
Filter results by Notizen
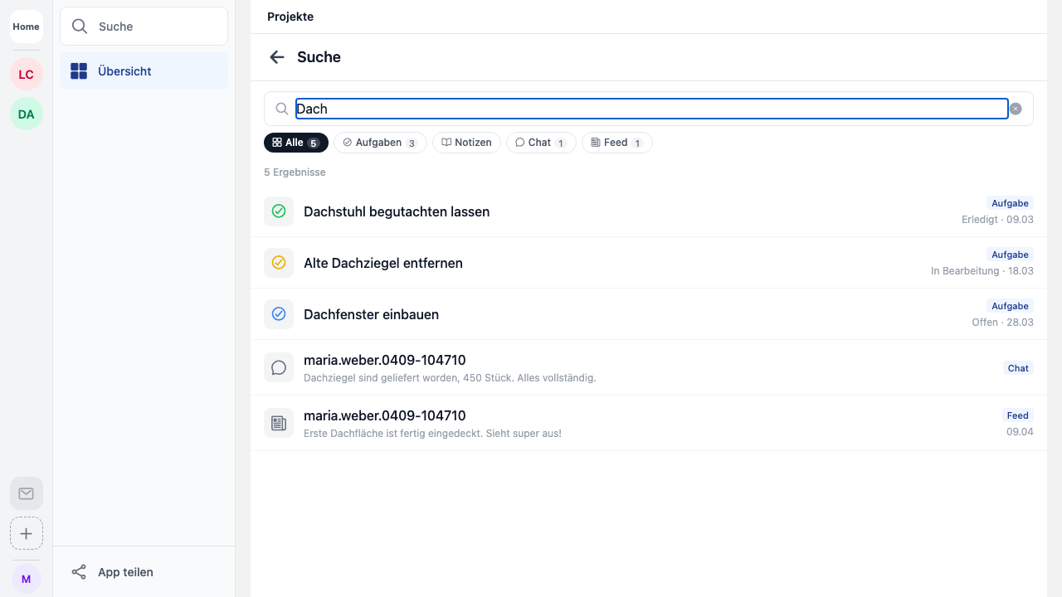pyautogui.click(x=466, y=143)
